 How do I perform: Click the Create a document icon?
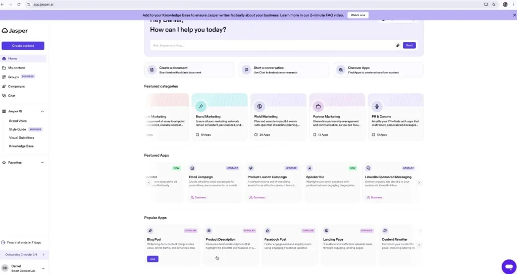coord(151,70)
